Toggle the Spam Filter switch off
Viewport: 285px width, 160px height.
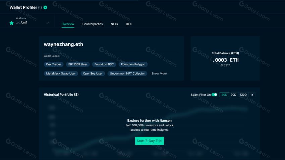click(214, 95)
